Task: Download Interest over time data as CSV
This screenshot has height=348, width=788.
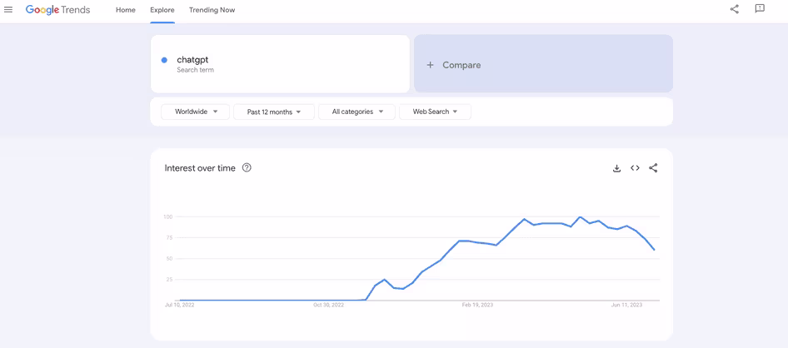Action: tap(616, 168)
